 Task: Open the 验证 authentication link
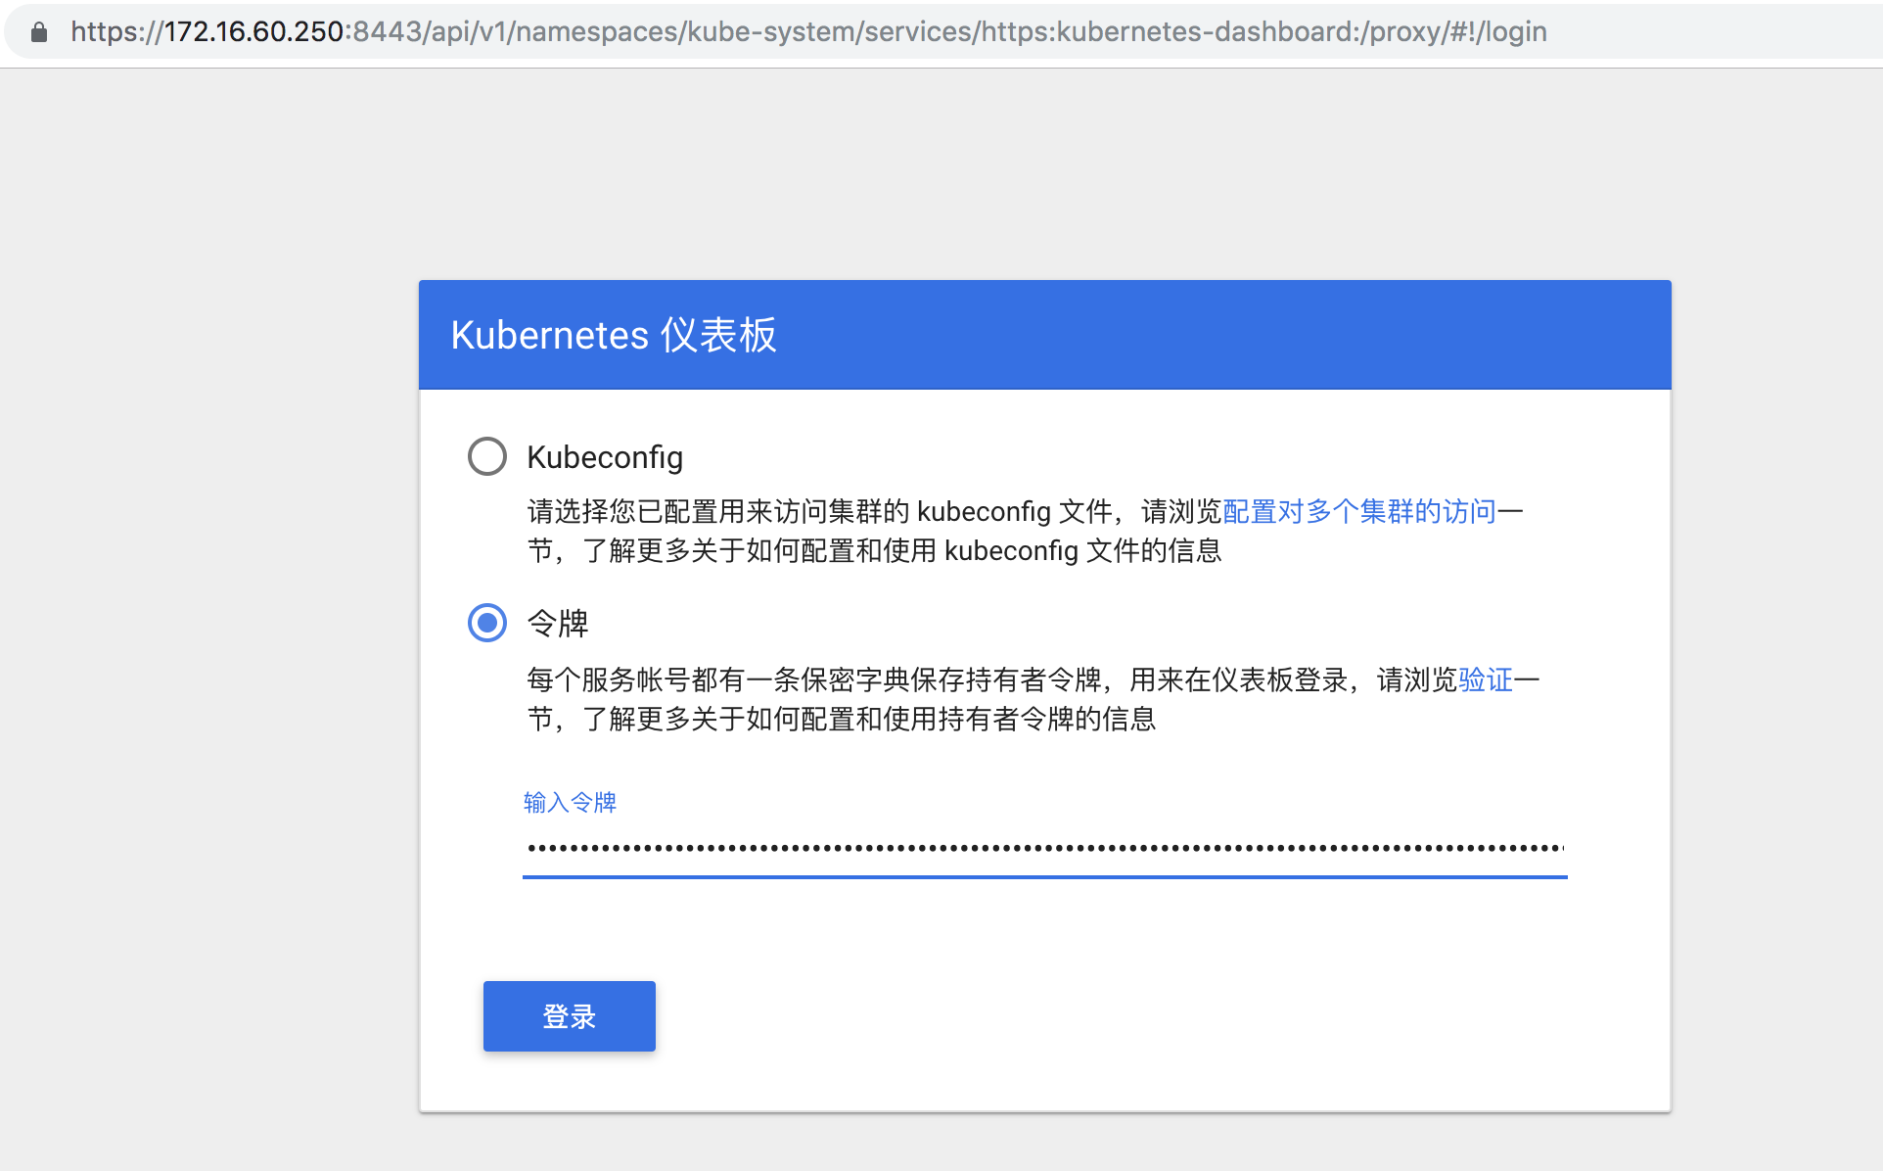[1486, 679]
